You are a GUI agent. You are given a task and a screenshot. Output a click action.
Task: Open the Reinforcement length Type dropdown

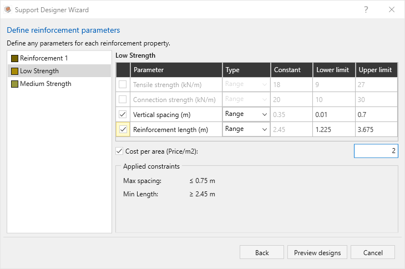(246, 129)
